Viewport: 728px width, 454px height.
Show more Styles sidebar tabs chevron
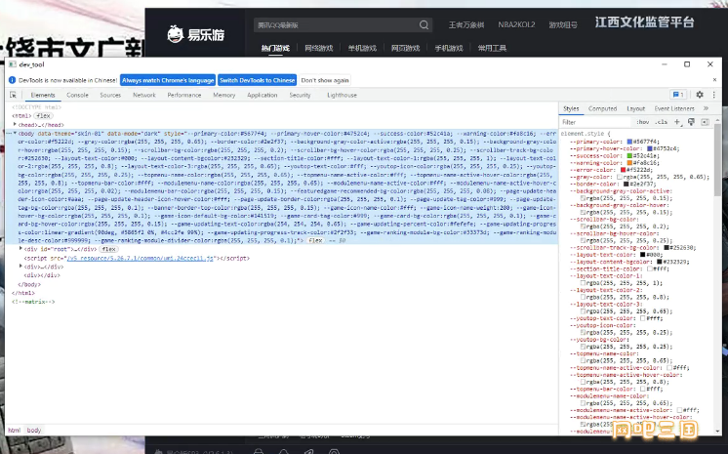coord(706,108)
